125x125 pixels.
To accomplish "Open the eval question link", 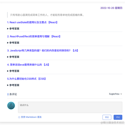I will coord(28,65).
